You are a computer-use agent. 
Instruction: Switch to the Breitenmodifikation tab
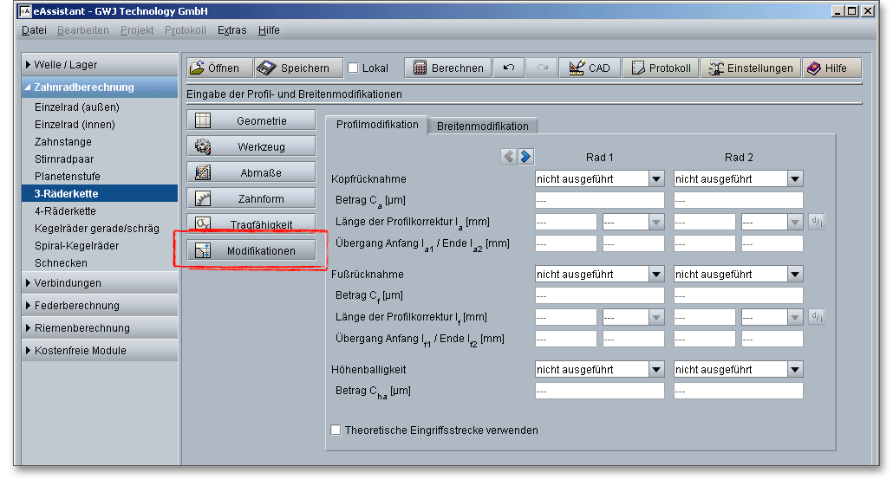(x=483, y=126)
